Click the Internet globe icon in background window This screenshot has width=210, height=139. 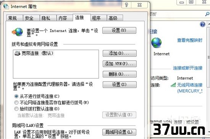coord(156,43)
